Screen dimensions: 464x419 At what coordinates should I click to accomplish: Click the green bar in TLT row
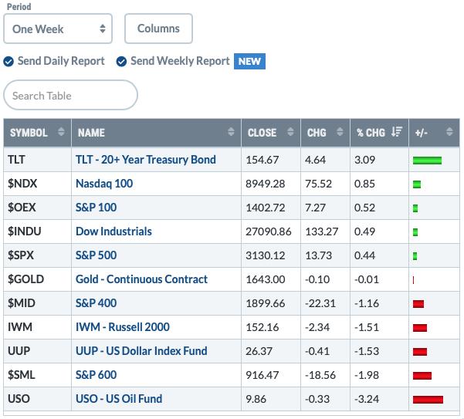coord(427,161)
